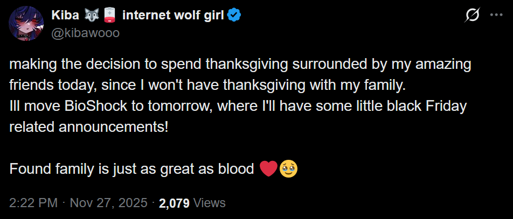This screenshot has width=513, height=219.
Task: Click the 2,079 view count number
Action: point(174,203)
